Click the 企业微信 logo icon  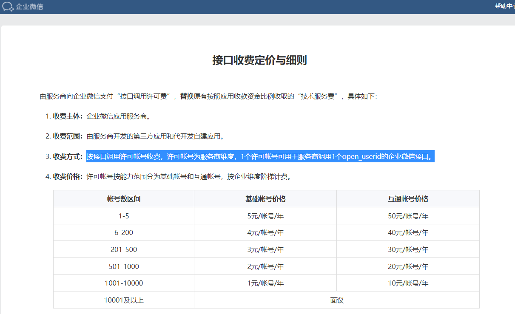coord(8,6)
